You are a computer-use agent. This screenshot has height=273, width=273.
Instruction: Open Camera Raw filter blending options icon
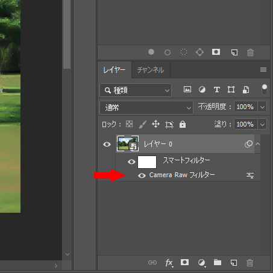click(250, 175)
